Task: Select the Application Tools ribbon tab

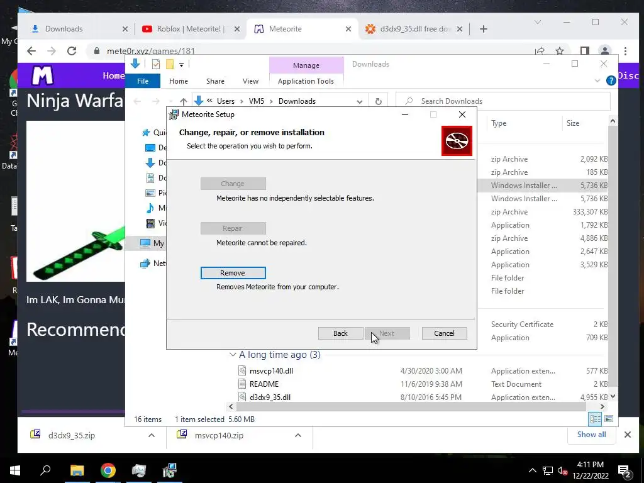Action: (x=306, y=81)
